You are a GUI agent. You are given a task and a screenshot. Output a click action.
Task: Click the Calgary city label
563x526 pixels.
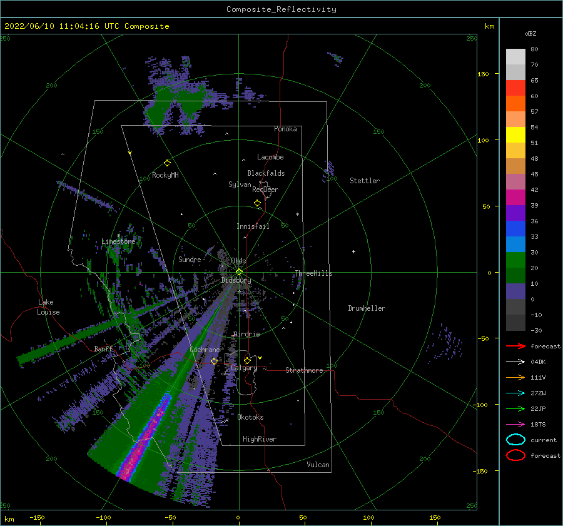point(244,368)
